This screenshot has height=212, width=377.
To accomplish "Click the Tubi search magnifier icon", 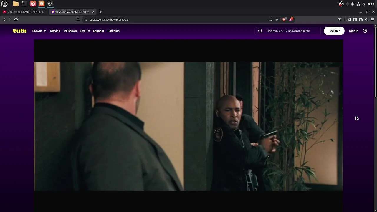I will (260, 31).
